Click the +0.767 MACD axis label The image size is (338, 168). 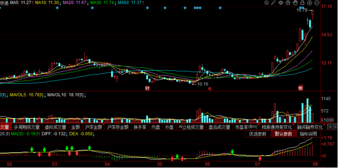click(327, 144)
